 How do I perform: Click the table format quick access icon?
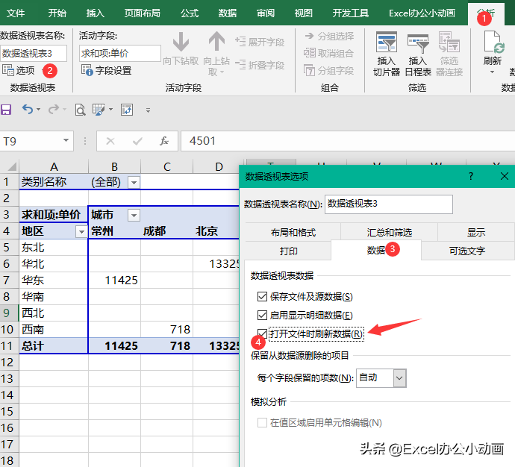click(99, 110)
